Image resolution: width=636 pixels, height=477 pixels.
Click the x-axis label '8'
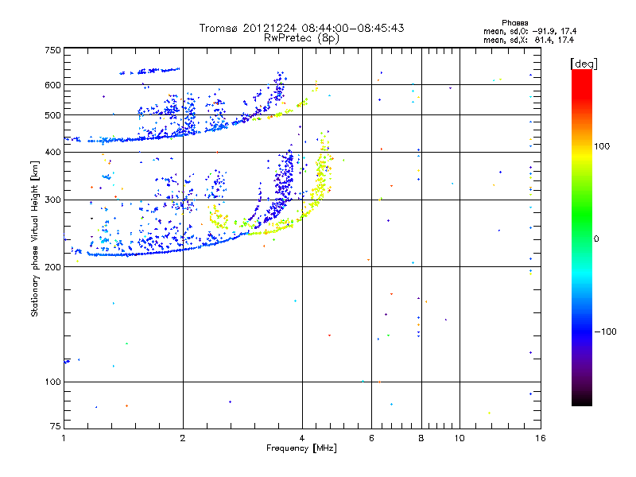click(x=421, y=438)
